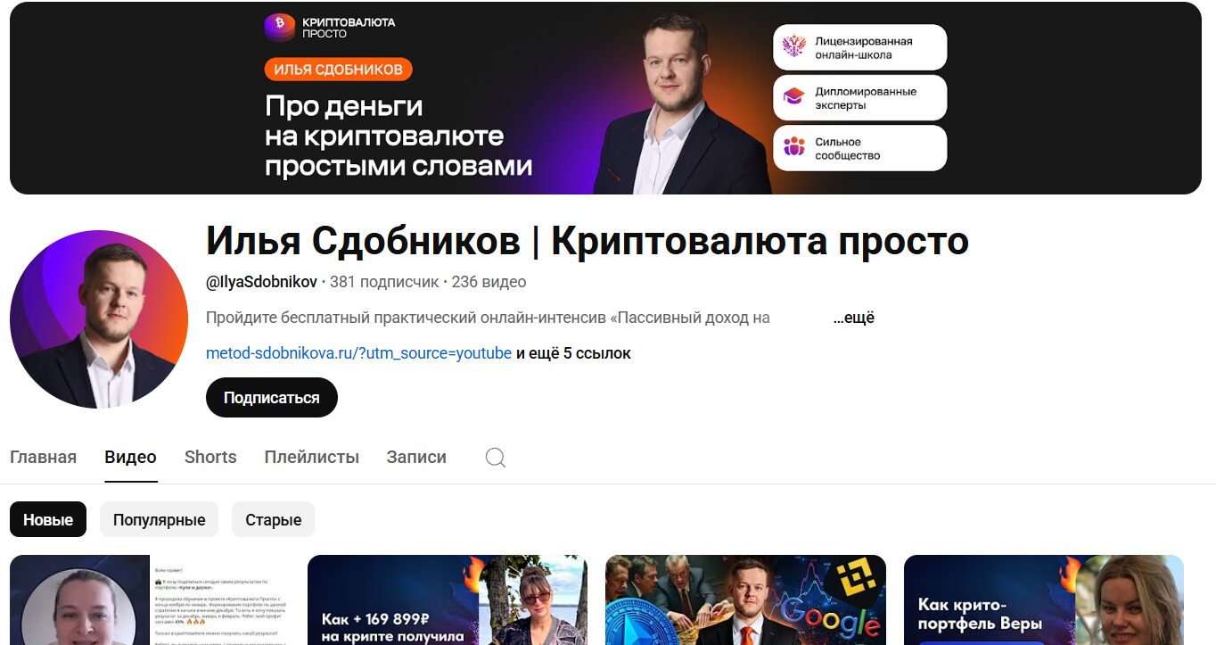Switch sorting to Популярные
1216x645 pixels.
[x=159, y=519]
